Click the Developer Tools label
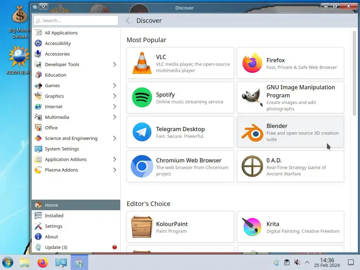This screenshot has width=360, height=270. (x=62, y=64)
